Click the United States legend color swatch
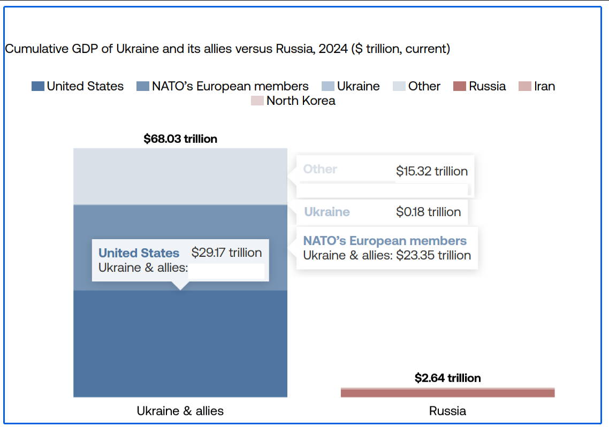Screen dimensions: 609x427 37,86
